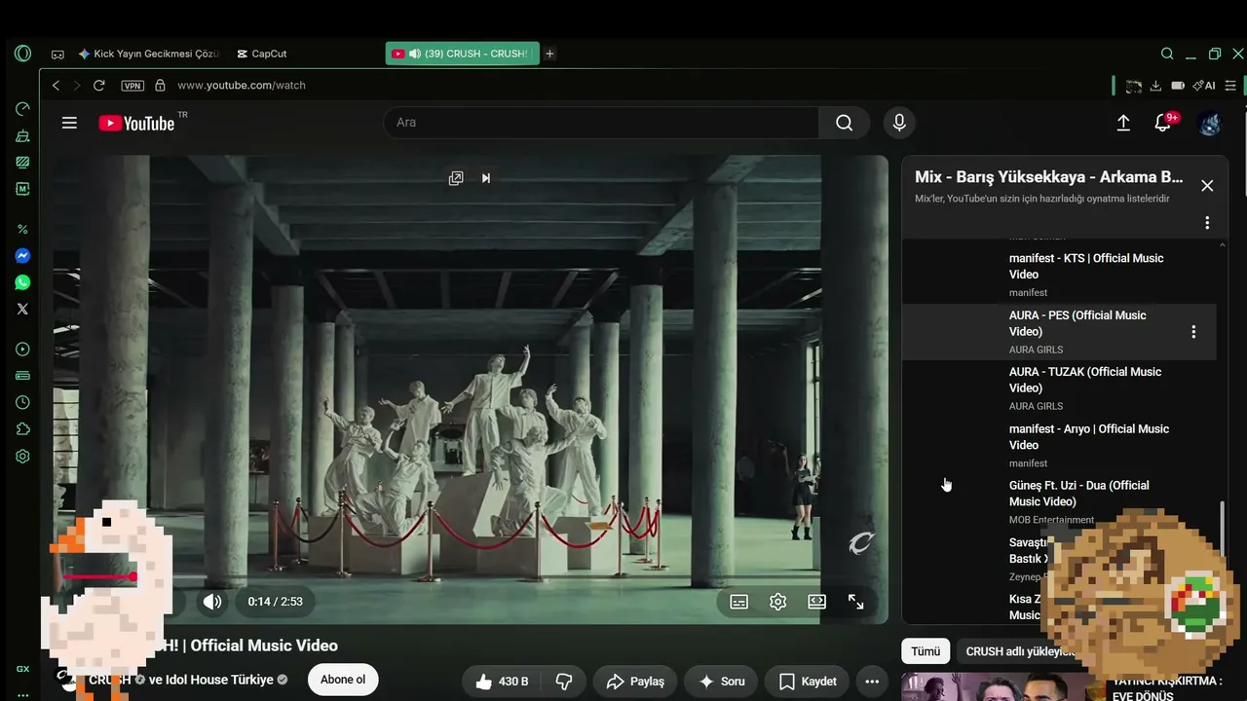Open tab search magnifier in title bar

point(1167,54)
